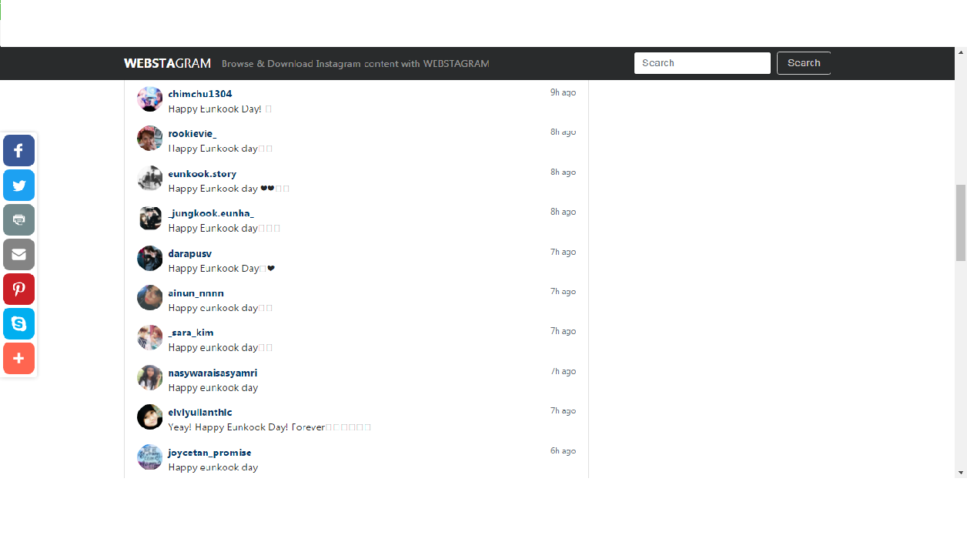The height and width of the screenshot is (542, 967).
Task: Click rookievie_ profile avatar
Action: coord(149,139)
